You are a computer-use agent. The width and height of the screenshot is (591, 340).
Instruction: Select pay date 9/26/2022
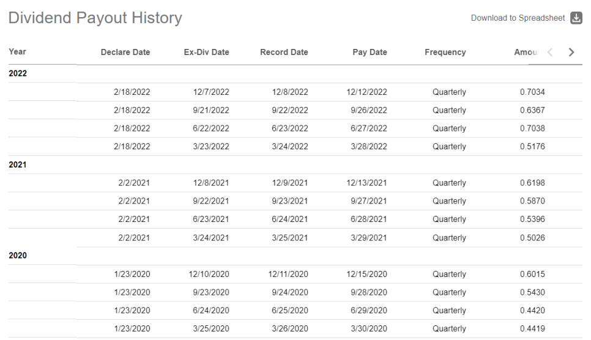click(x=369, y=110)
